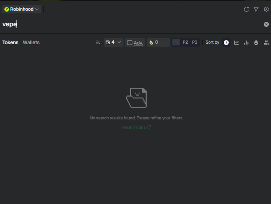Viewport: 271px width, 204px height.
Task: Select preset P2
Action: pos(185,42)
